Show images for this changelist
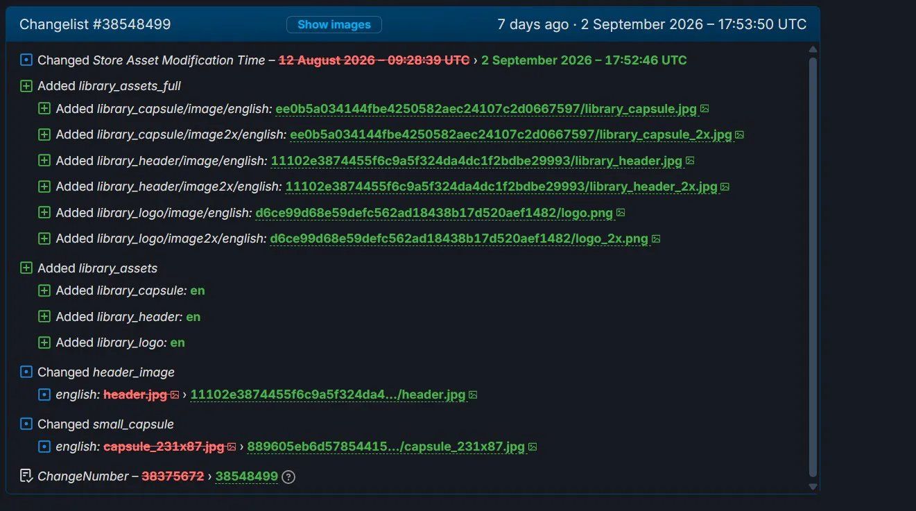916x511 pixels. tap(334, 24)
